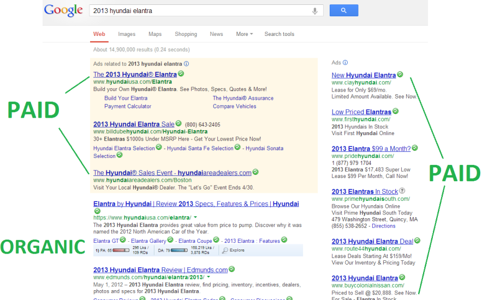Image resolution: width=482 pixels, height=300 pixels.
Task: Open the info icon beside 'Ads related to'
Action: (186, 64)
